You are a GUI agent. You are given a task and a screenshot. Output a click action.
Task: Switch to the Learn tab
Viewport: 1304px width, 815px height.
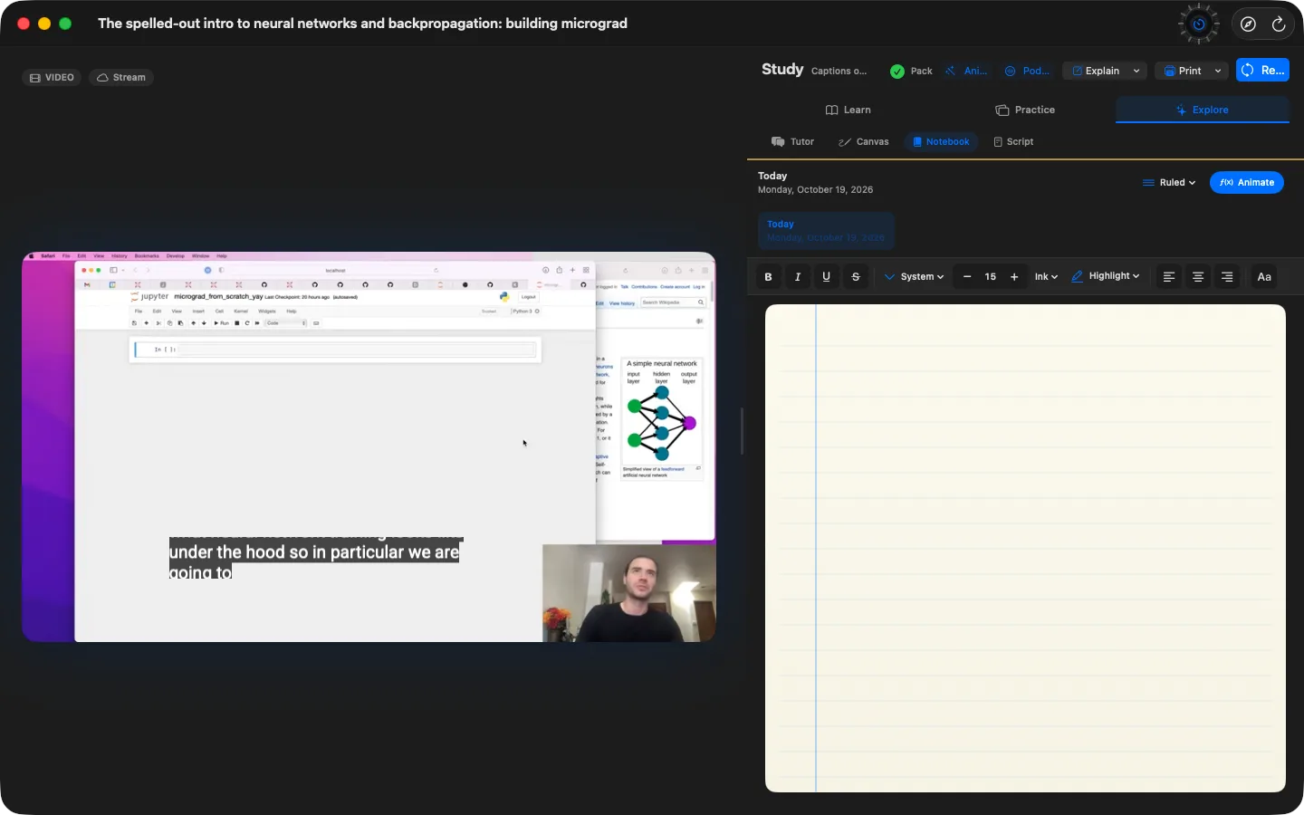(848, 110)
